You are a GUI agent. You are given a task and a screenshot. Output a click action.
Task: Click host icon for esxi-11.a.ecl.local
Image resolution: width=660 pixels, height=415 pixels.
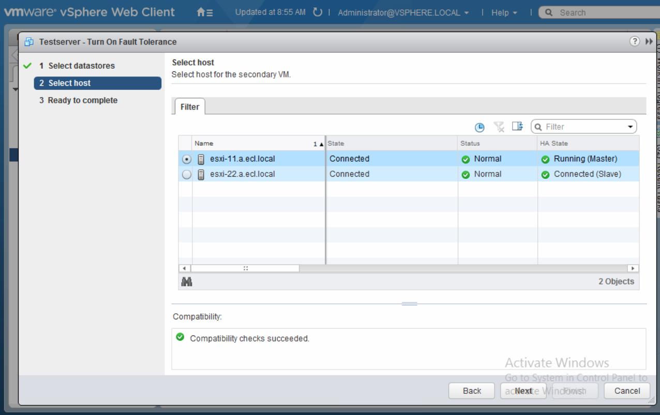[201, 159]
